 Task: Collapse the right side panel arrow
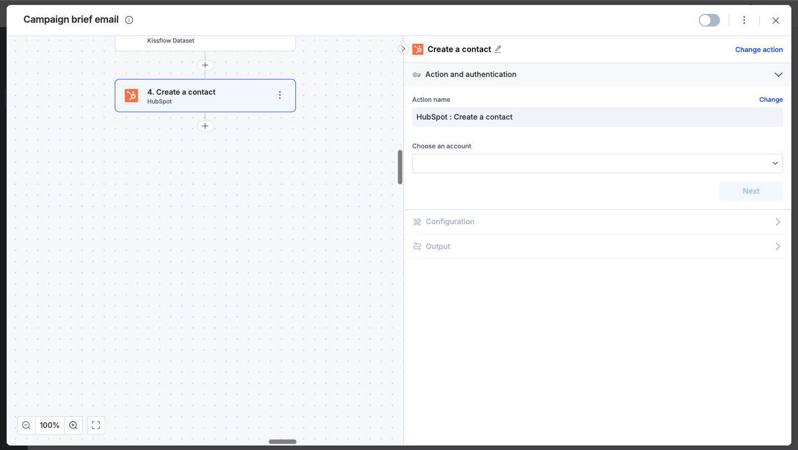click(403, 49)
